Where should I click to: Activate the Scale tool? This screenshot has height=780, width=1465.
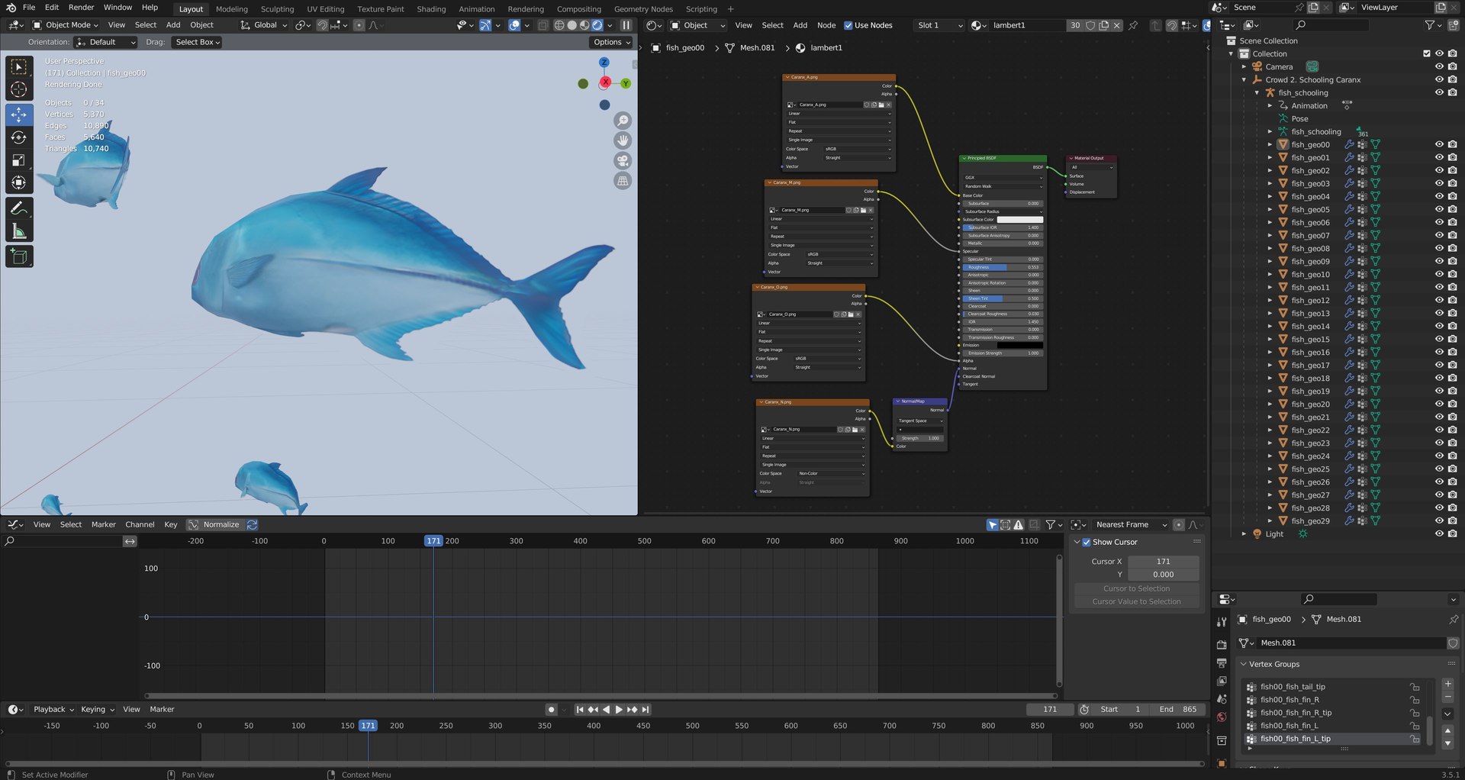pos(19,160)
